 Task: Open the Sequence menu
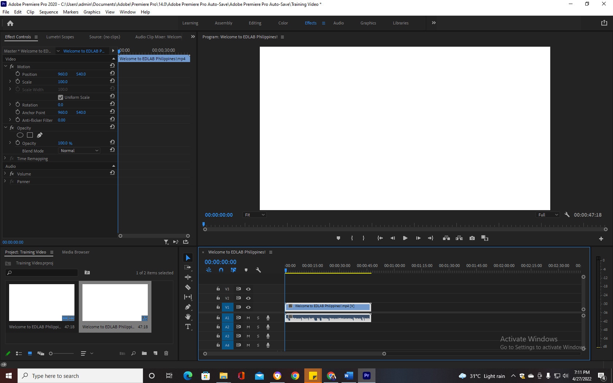(49, 12)
